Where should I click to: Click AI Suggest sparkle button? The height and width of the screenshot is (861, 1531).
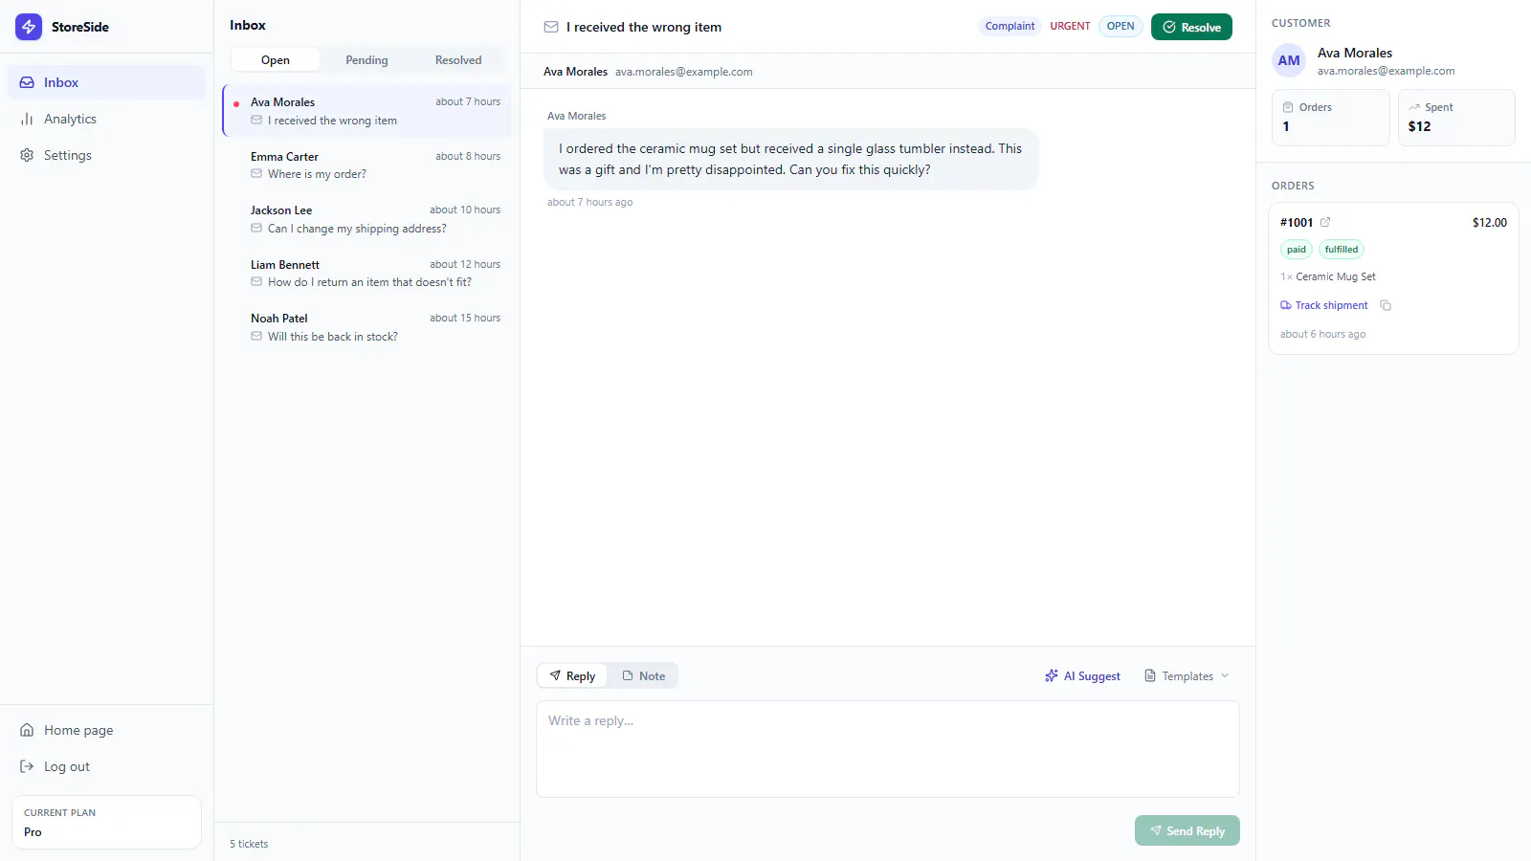click(x=1082, y=675)
